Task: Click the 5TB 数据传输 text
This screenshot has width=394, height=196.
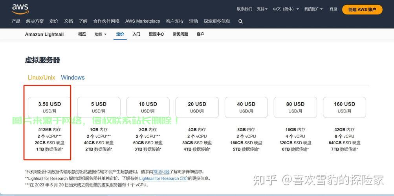Action: (246, 149)
